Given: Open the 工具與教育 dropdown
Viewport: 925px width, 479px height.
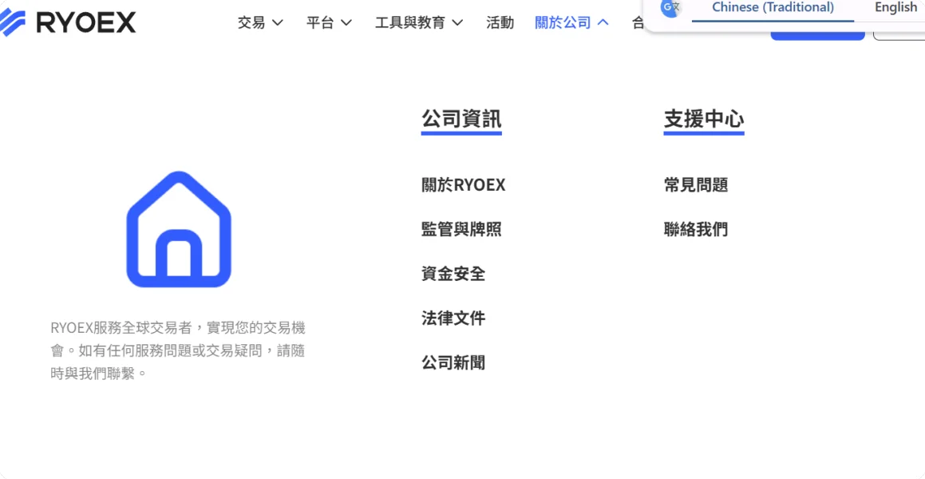Looking at the screenshot, I should [x=419, y=23].
